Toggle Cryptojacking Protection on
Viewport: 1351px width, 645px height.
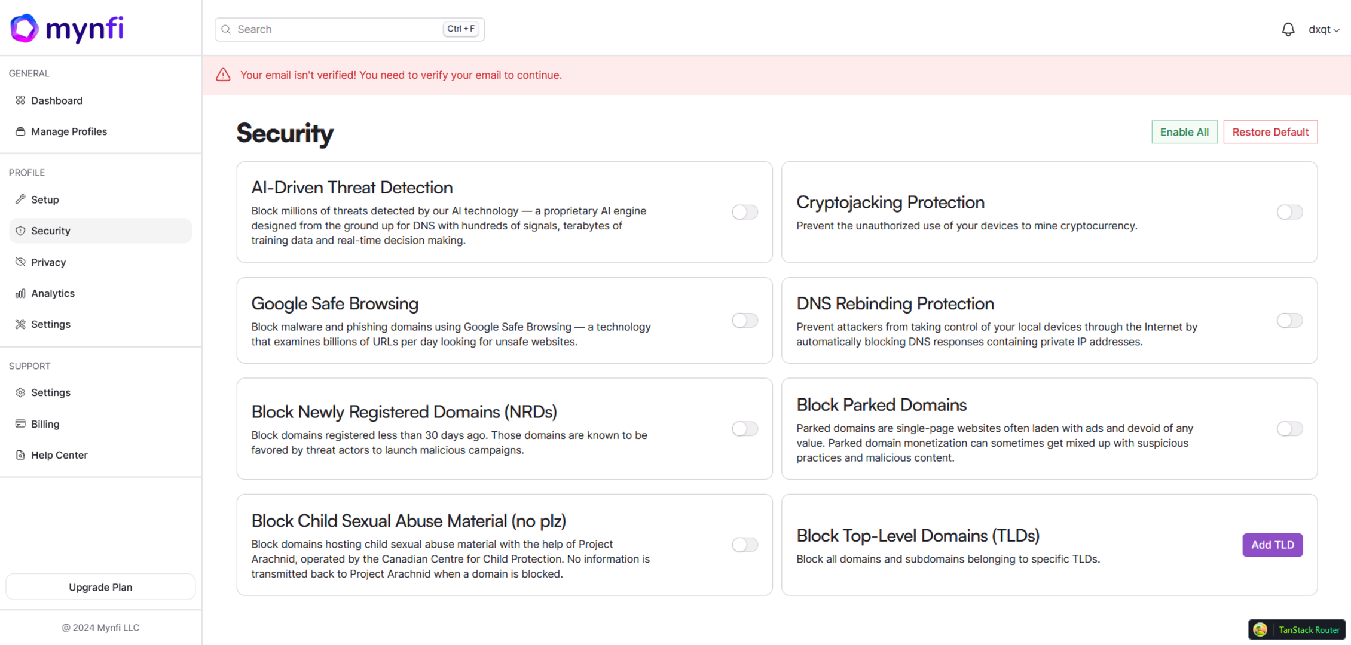[x=1289, y=212]
